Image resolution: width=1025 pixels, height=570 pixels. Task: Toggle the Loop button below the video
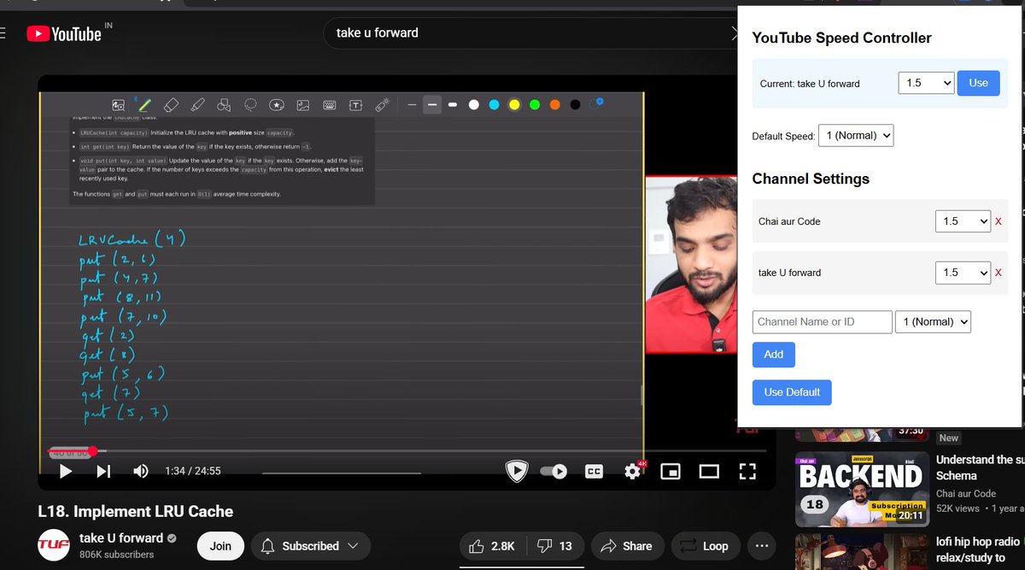(x=706, y=546)
